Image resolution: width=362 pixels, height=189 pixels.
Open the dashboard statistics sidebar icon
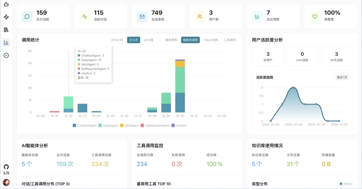6,43
